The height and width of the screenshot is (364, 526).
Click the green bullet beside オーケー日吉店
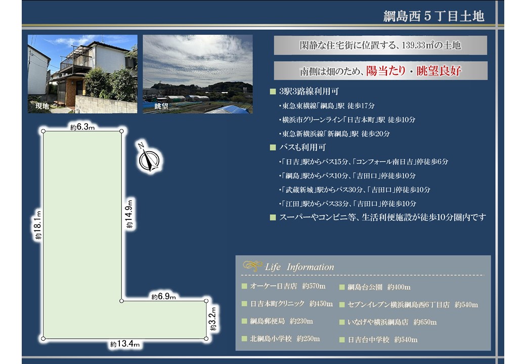click(244, 286)
